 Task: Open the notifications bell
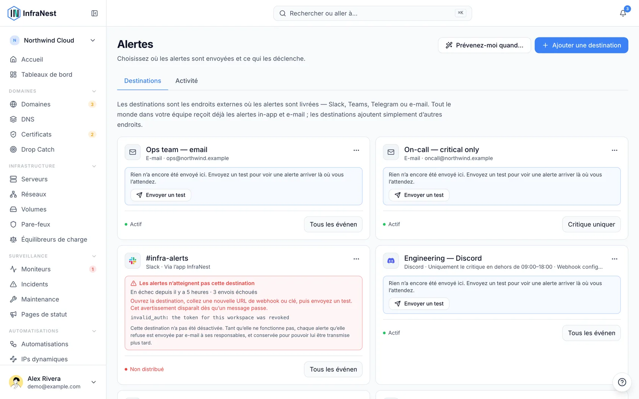click(623, 13)
